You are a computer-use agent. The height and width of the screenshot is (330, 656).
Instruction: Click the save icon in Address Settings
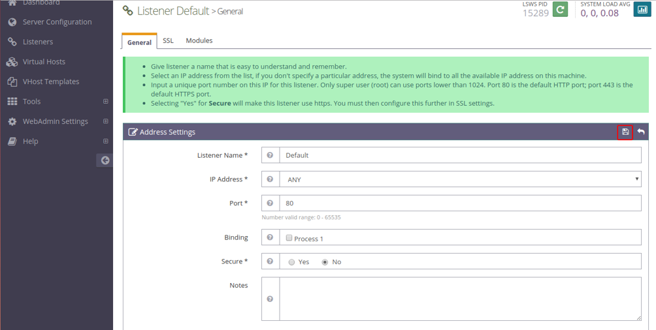pos(625,132)
